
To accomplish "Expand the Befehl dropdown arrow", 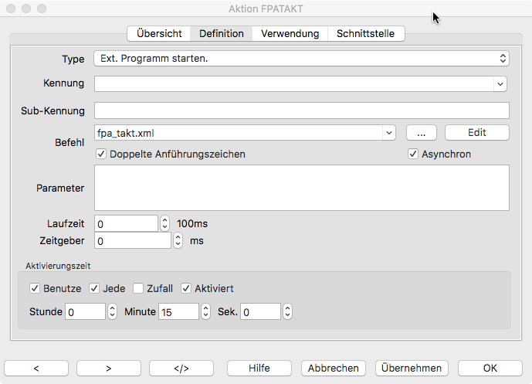I will [388, 132].
